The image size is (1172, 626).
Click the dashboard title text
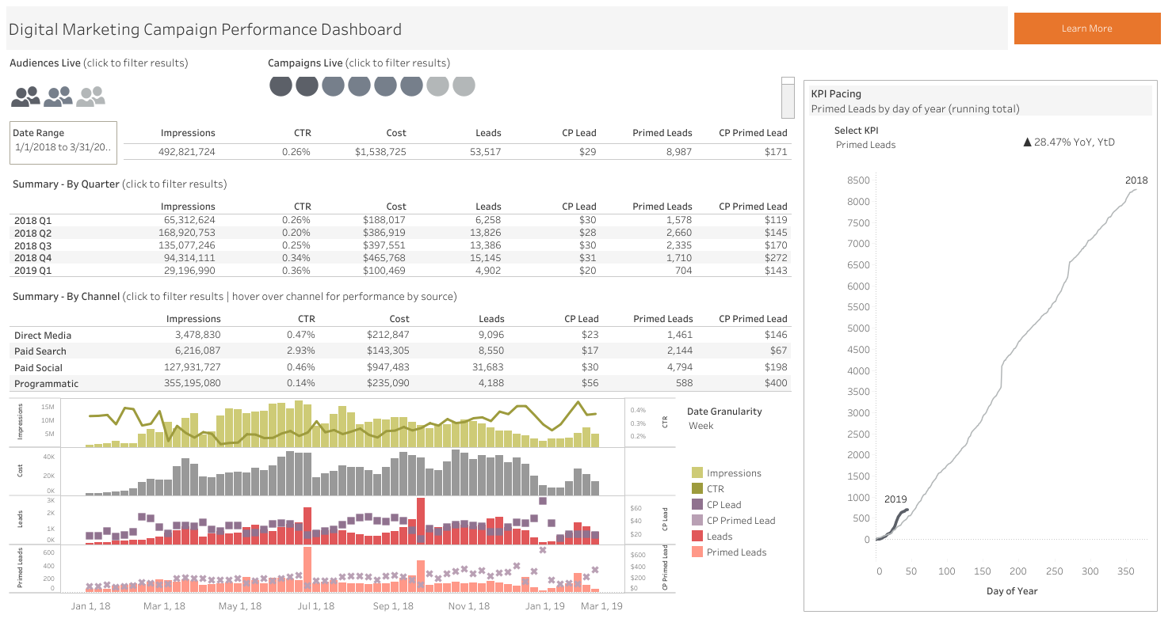pyautogui.click(x=205, y=30)
